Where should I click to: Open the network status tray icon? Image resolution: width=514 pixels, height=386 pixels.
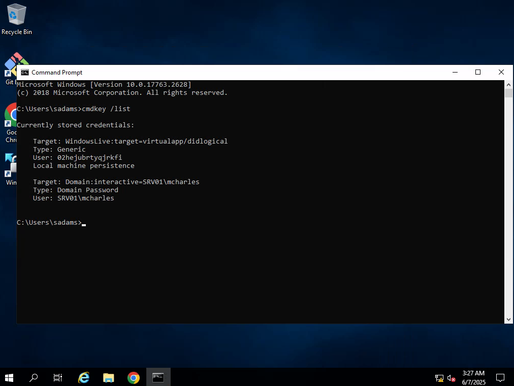[x=438, y=377]
